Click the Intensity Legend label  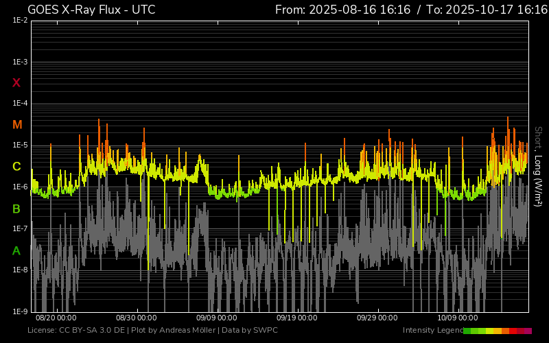(x=431, y=331)
